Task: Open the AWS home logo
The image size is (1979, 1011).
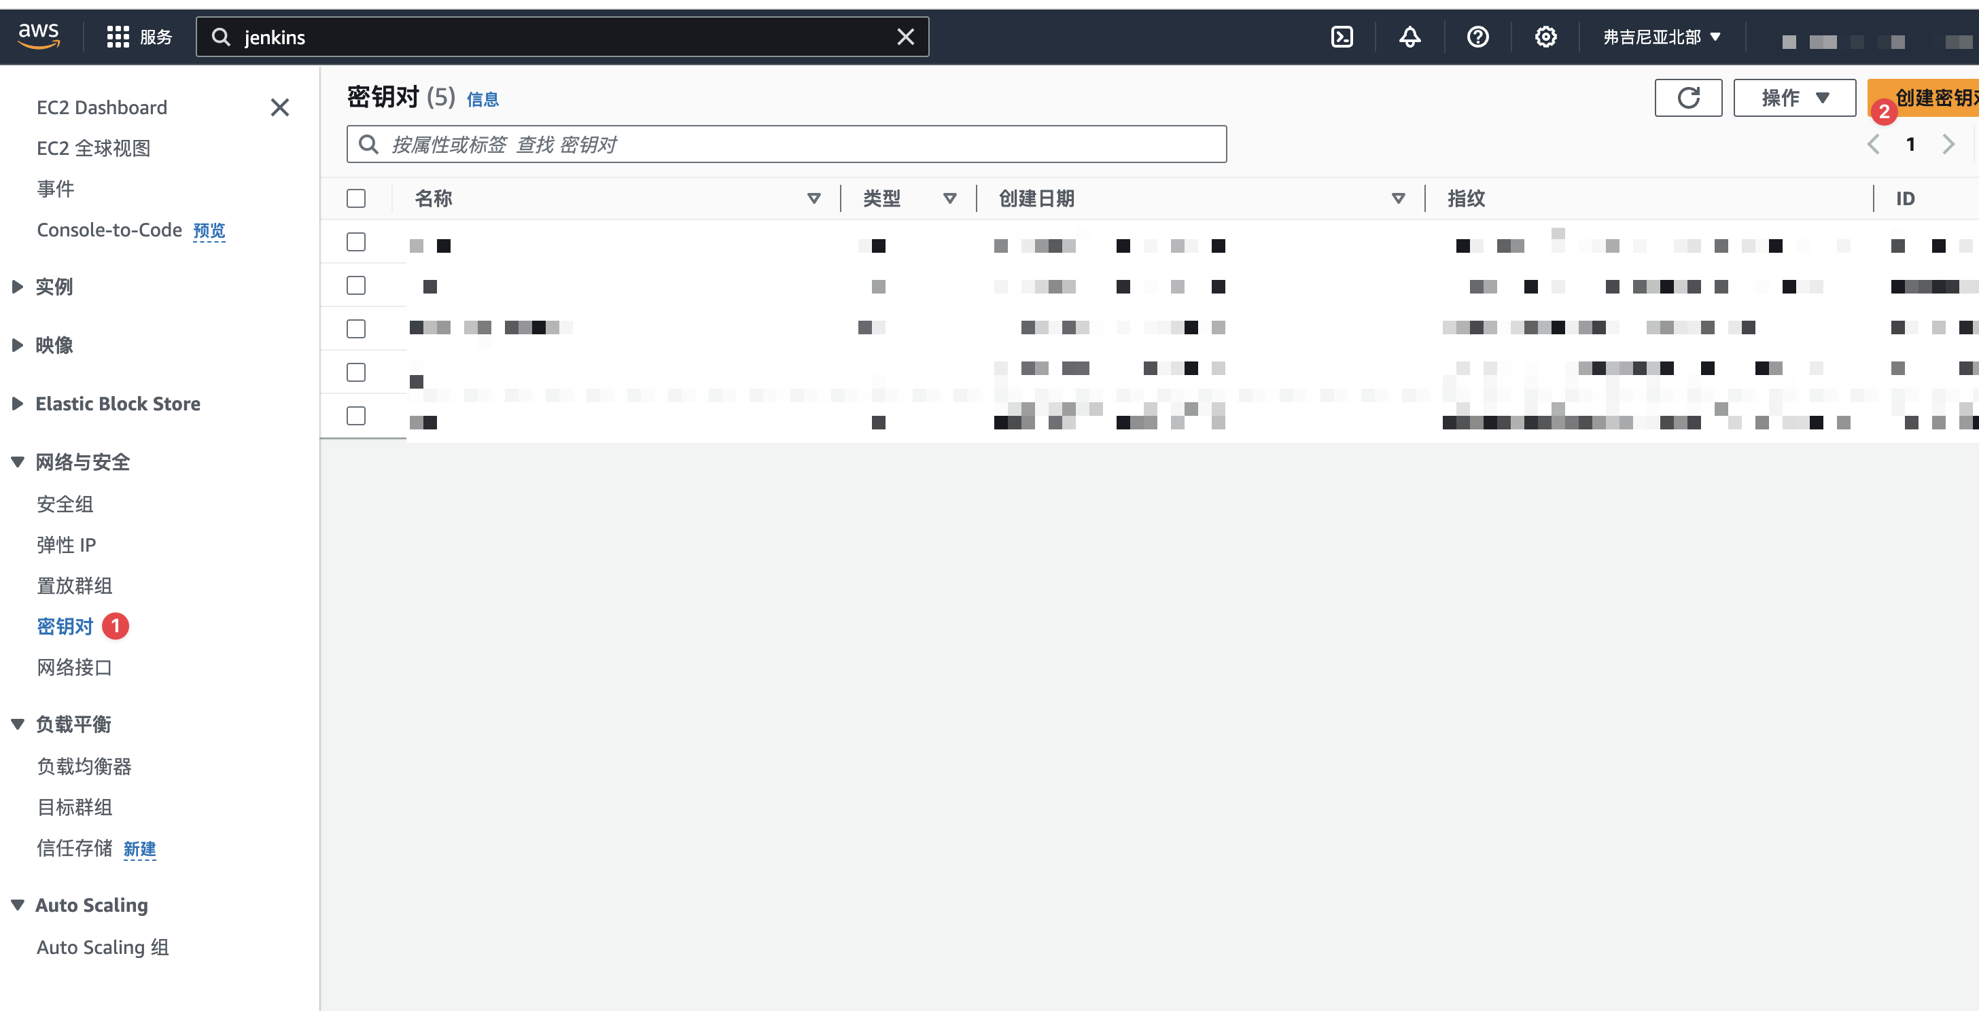Action: click(39, 36)
